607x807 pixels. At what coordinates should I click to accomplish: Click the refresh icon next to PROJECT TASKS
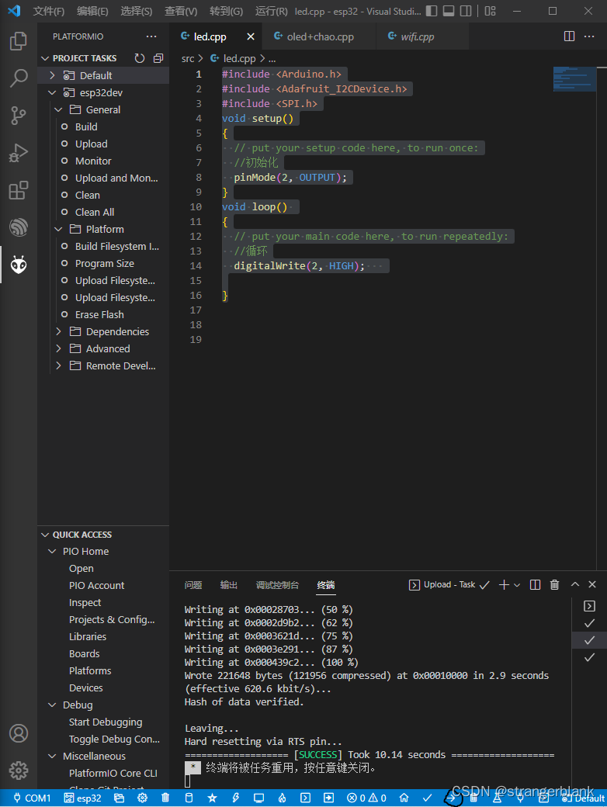(139, 57)
